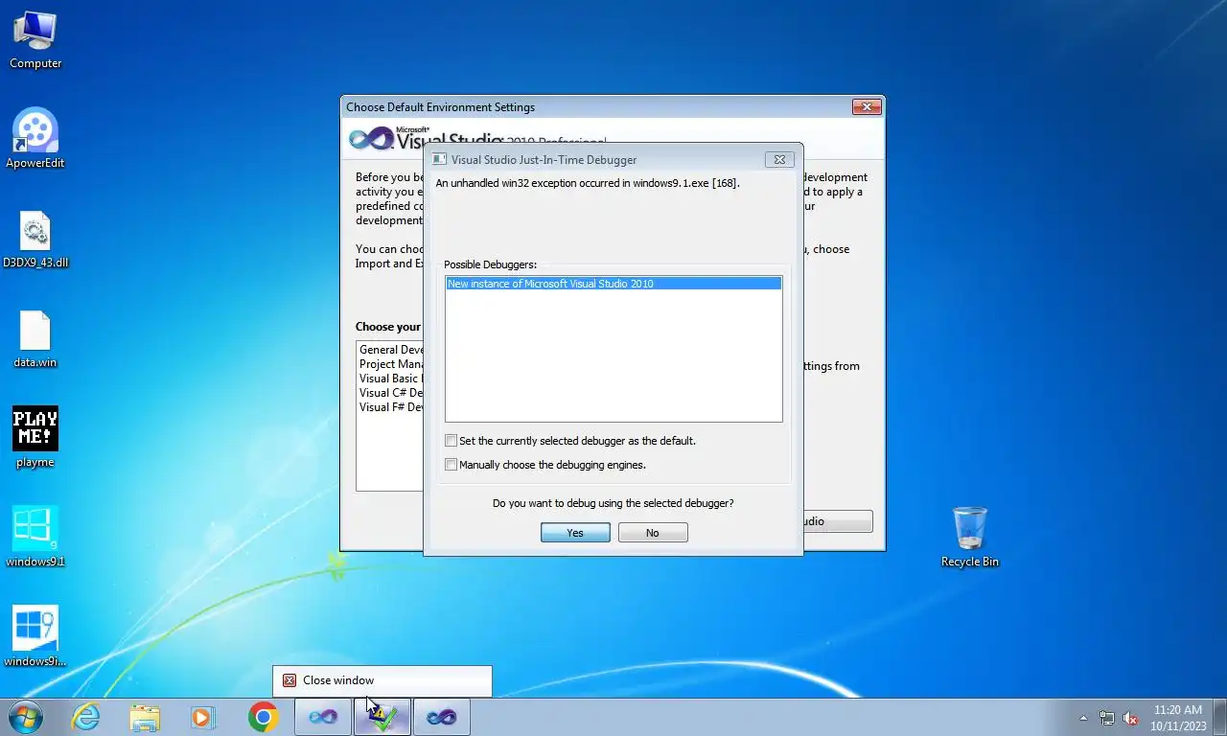Click the Just-In-Time Debugger title icon
The width and height of the screenshot is (1227, 736).
tap(439, 160)
